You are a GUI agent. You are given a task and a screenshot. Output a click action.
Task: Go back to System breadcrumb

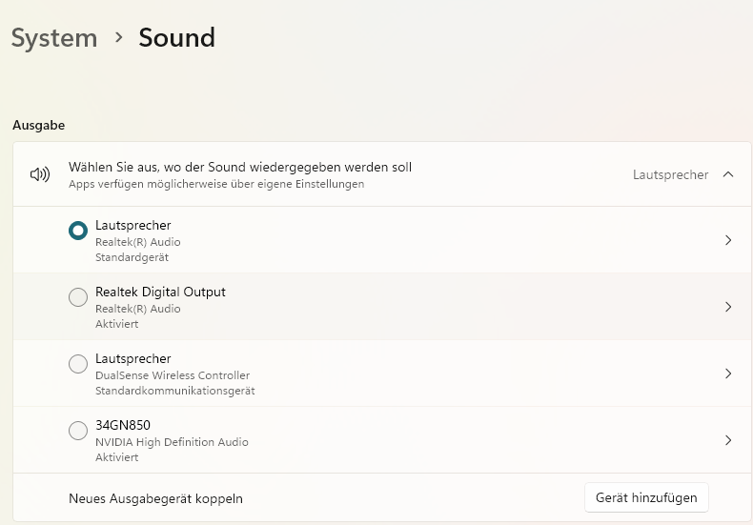[x=54, y=38]
